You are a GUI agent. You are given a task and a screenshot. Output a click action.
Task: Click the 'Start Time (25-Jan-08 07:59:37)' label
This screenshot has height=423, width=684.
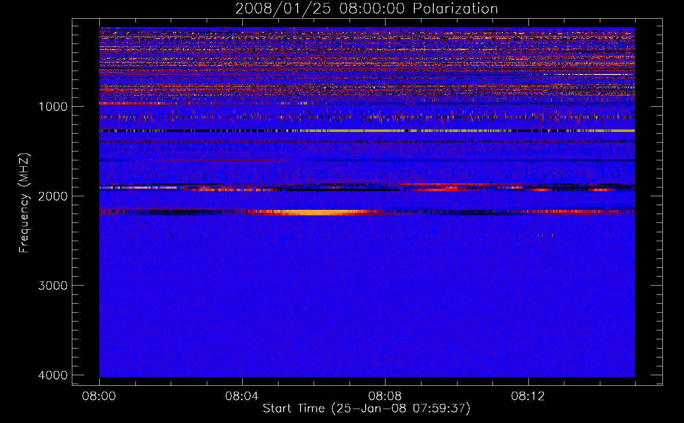coord(367,409)
